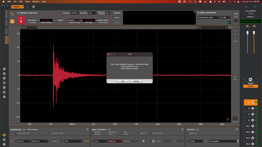The width and height of the screenshot is (262, 147).
Task: Switch to the TUNE side tab
Action: 7,31
